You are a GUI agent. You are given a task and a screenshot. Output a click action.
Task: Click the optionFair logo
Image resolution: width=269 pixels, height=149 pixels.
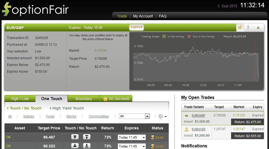point(35,9)
